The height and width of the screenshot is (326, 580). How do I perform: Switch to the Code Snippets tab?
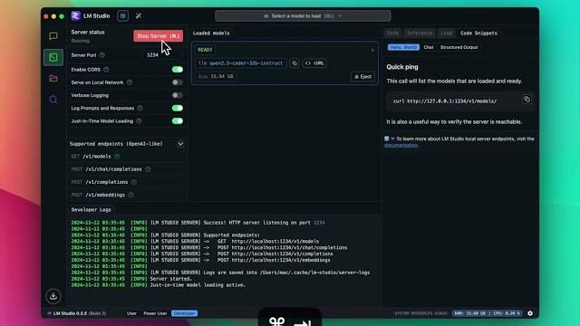coord(478,33)
